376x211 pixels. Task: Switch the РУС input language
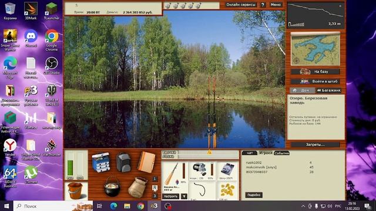(x=338, y=206)
